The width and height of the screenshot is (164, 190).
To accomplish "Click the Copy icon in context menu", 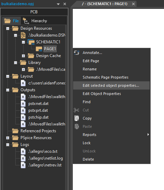I will pyautogui.click(x=77, y=118).
